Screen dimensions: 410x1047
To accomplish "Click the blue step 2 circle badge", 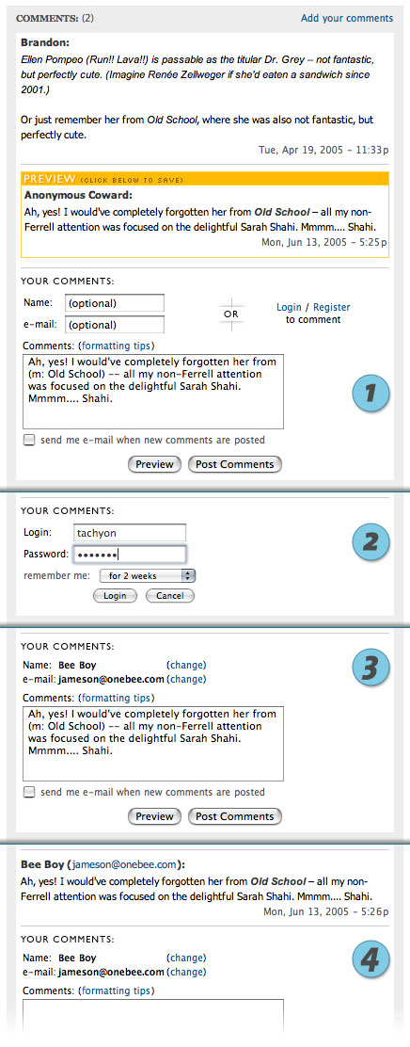I will pos(370,541).
